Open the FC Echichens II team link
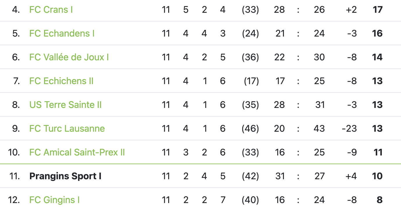The width and height of the screenshot is (401, 210). pos(61,81)
